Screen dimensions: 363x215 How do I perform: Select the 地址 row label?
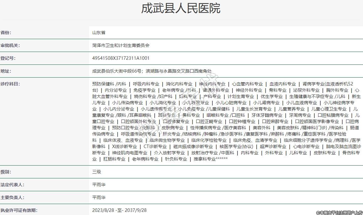[x=6, y=71]
